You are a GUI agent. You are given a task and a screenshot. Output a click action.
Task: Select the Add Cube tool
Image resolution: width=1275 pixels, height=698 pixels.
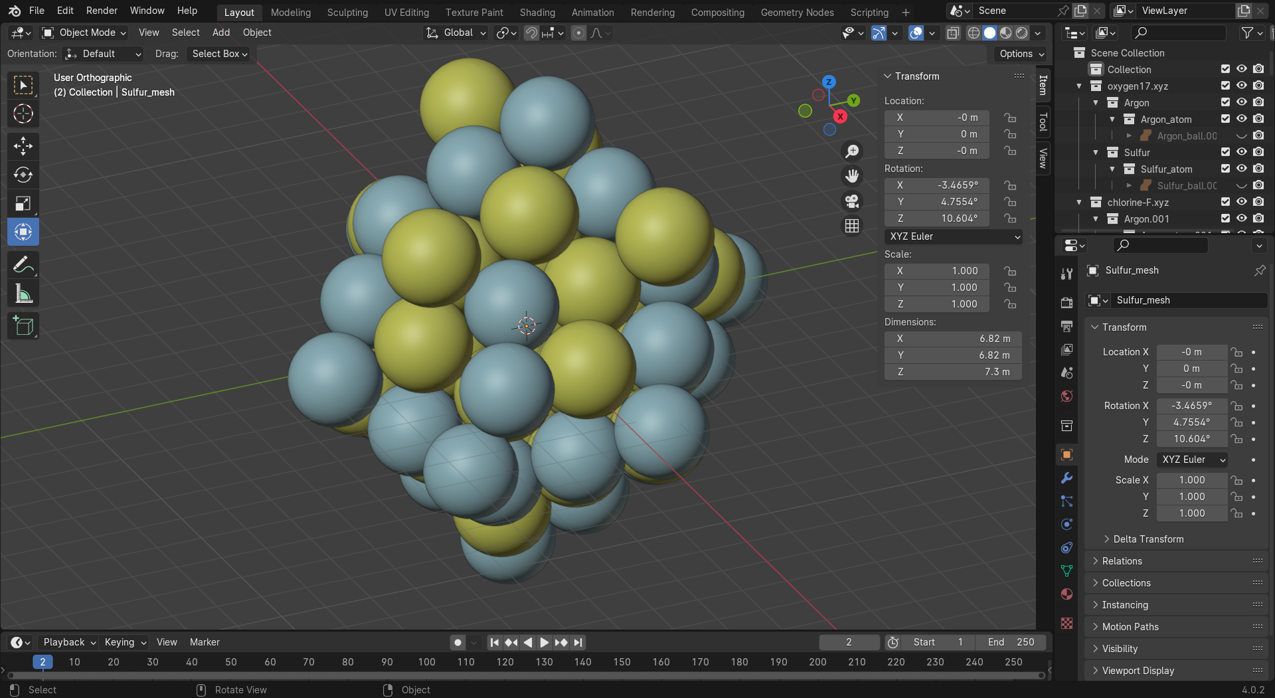(23, 326)
